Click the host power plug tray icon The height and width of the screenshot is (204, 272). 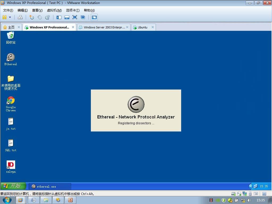pos(237,200)
